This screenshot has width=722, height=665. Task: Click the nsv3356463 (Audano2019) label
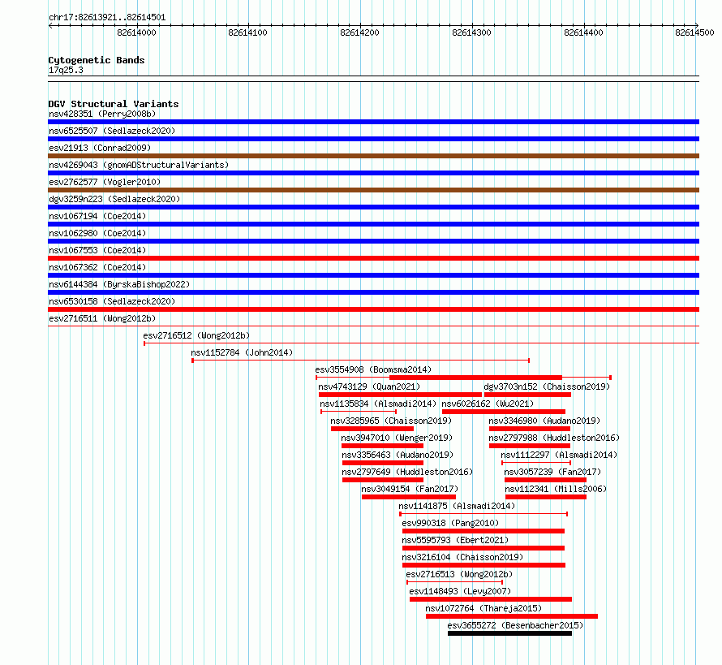(398, 455)
